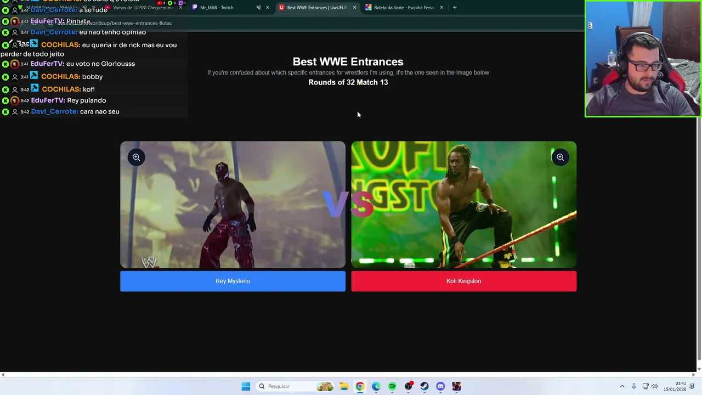The width and height of the screenshot is (702, 395).
Task: Open Google Chrome from taskbar
Action: [360, 386]
